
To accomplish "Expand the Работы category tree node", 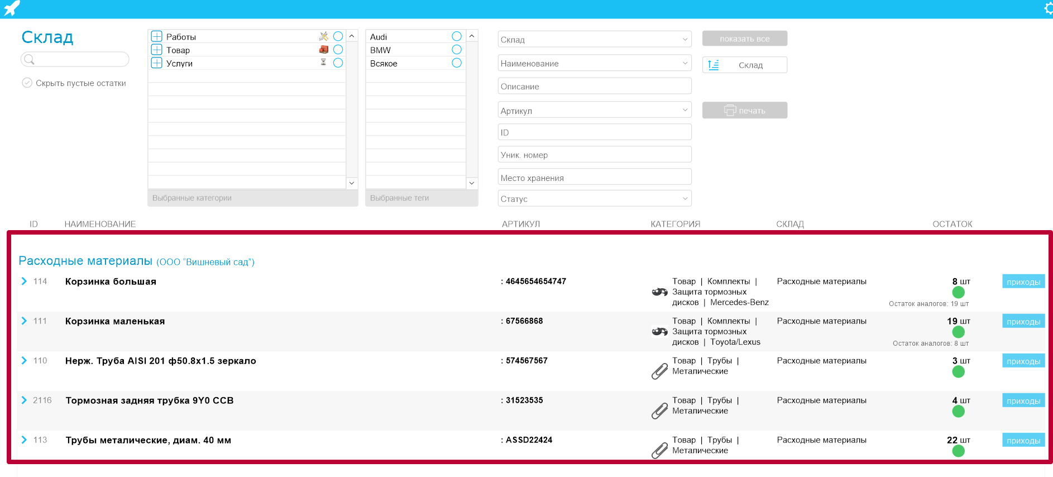I will (x=157, y=36).
